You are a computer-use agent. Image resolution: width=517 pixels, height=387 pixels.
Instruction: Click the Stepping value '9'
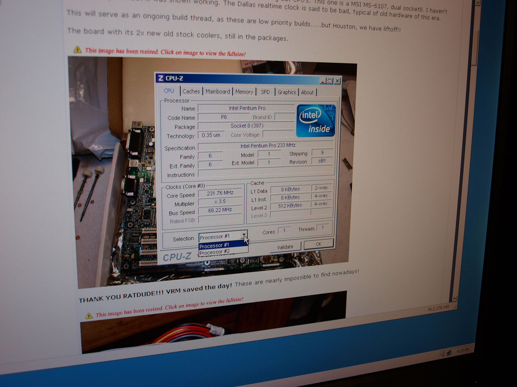pos(322,152)
